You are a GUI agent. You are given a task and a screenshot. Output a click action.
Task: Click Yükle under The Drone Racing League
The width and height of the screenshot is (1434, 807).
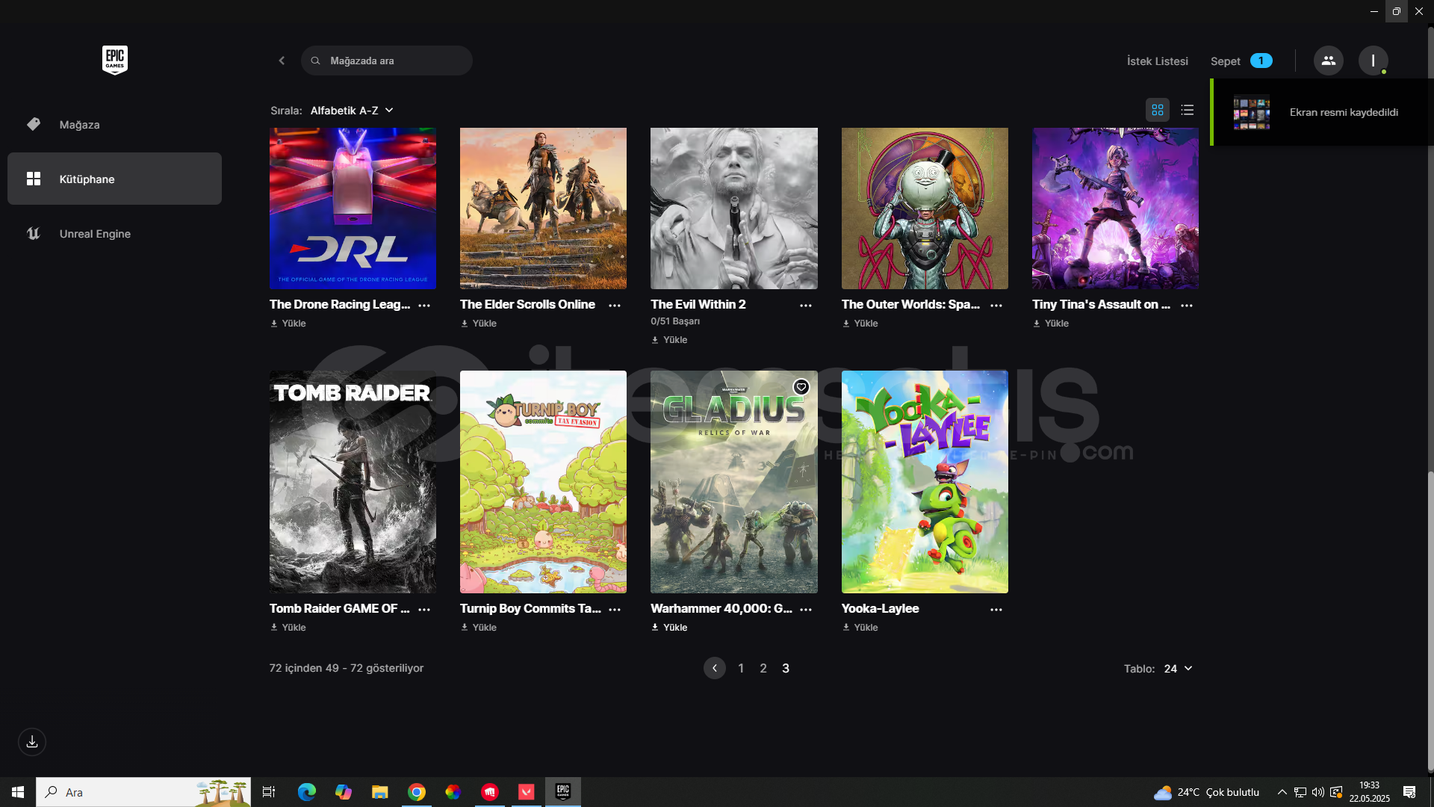pyautogui.click(x=288, y=324)
